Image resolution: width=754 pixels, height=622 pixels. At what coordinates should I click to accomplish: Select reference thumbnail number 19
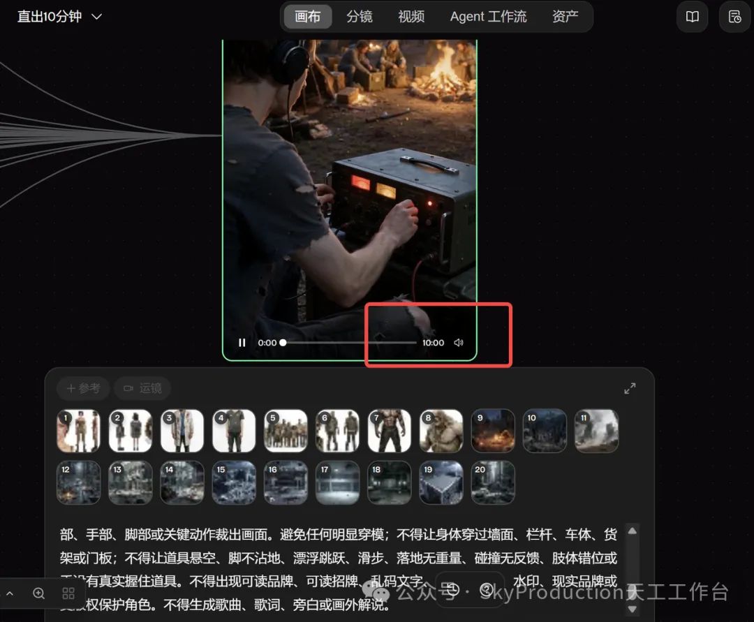pyautogui.click(x=441, y=482)
